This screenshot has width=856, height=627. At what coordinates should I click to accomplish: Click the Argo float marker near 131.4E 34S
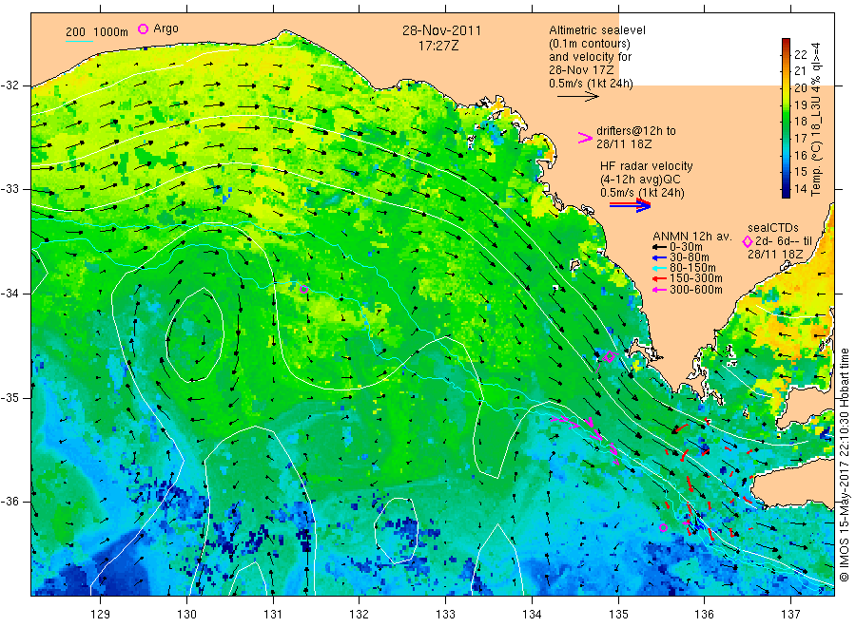click(x=304, y=290)
